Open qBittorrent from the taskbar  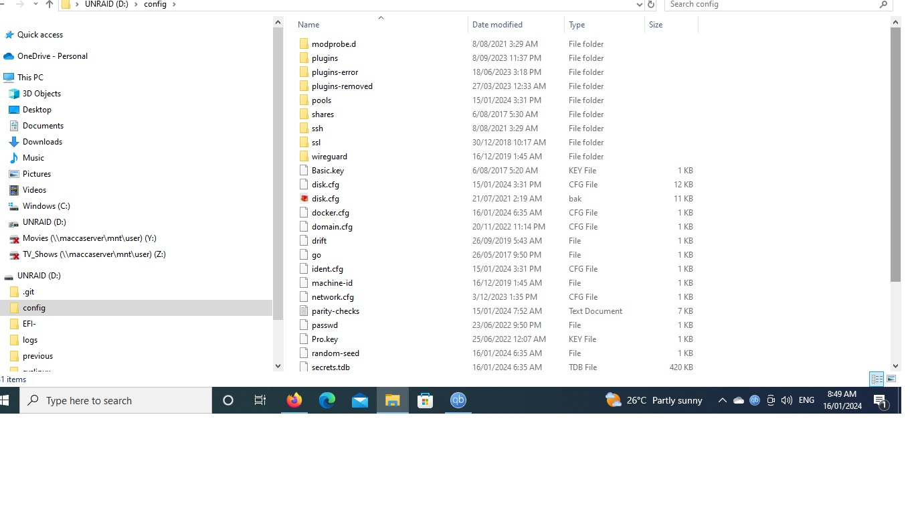click(x=458, y=400)
